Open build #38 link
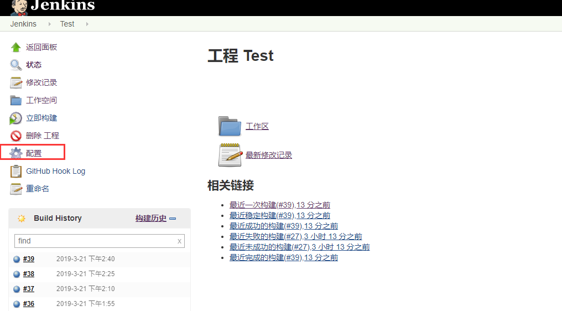Screen dimensions: 562x311 click(29, 274)
